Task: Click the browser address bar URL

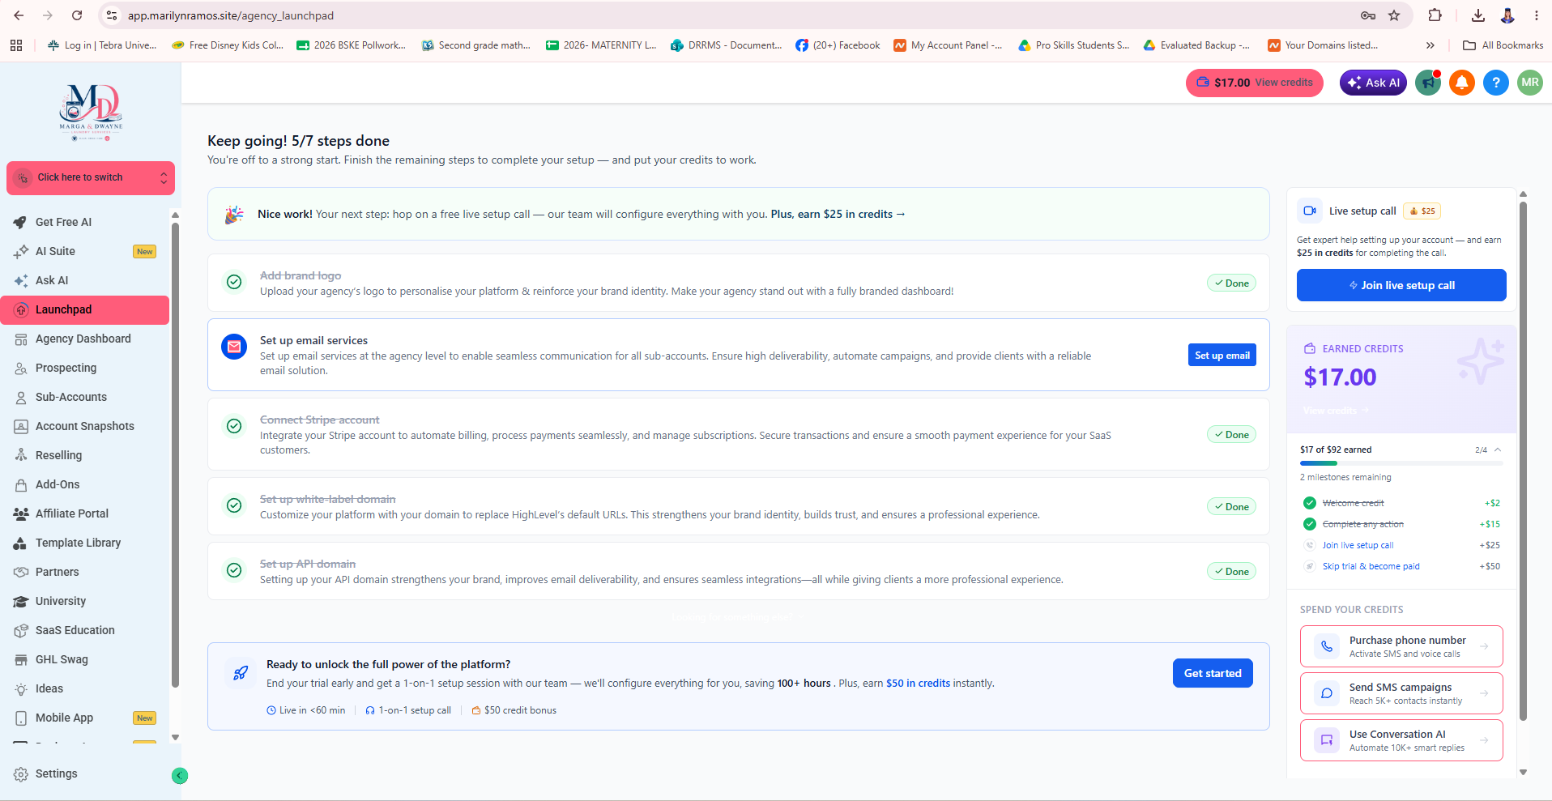Action: 231,15
